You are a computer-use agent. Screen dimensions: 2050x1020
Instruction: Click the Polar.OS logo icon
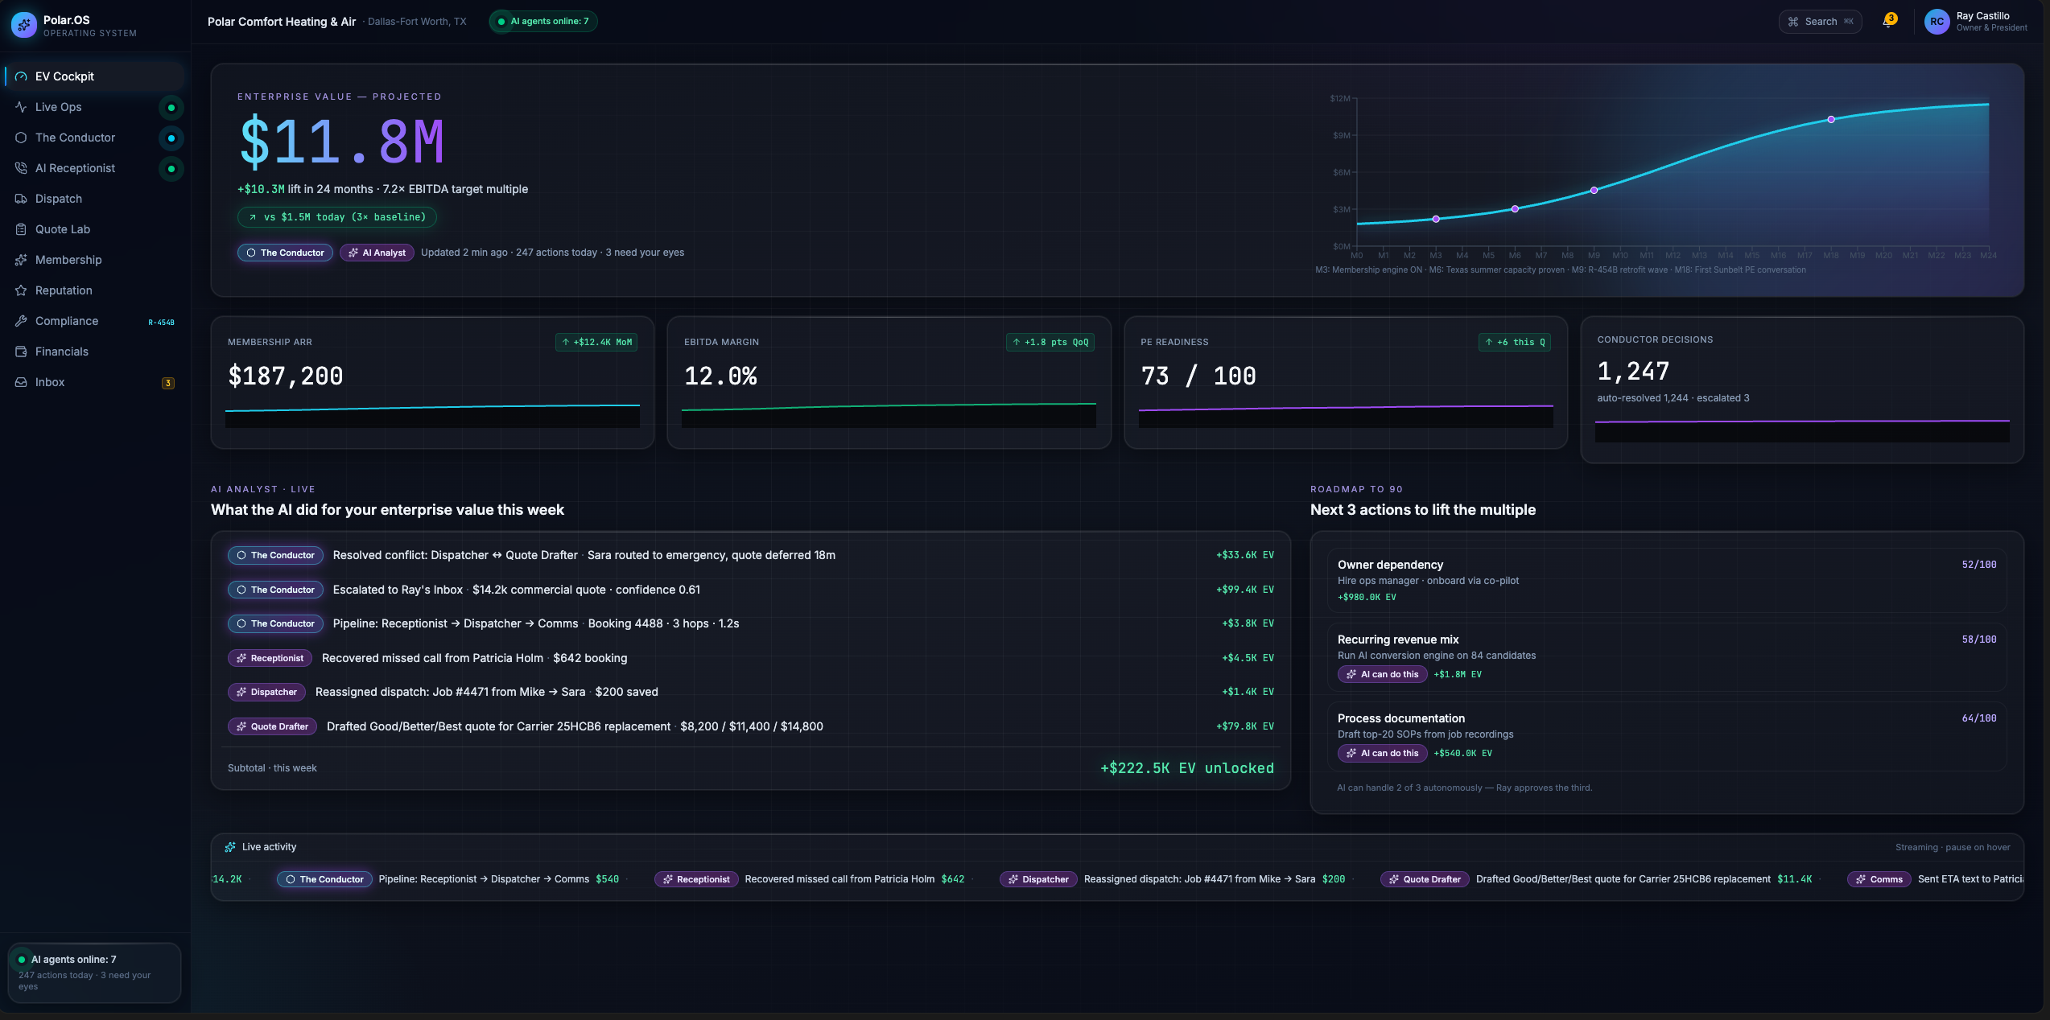pyautogui.click(x=23, y=25)
